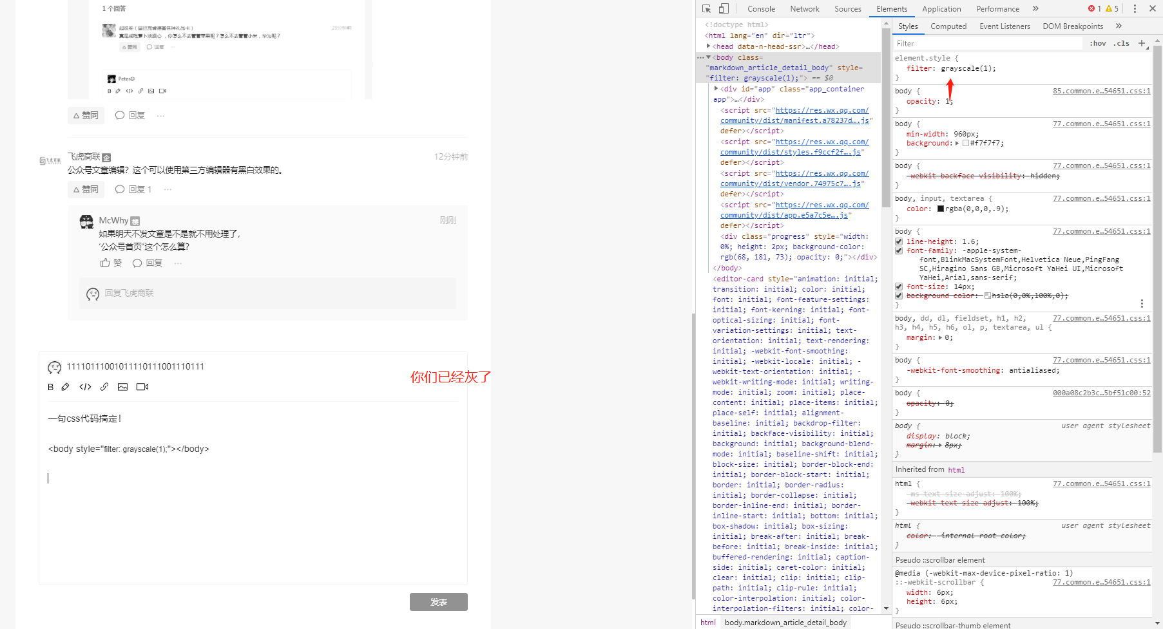Click the yellow warning count indicator
This screenshot has width=1163, height=629.
pyautogui.click(x=1112, y=9)
